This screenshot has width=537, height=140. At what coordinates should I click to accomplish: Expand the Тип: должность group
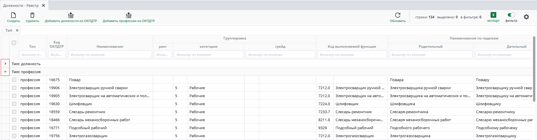tap(5, 64)
